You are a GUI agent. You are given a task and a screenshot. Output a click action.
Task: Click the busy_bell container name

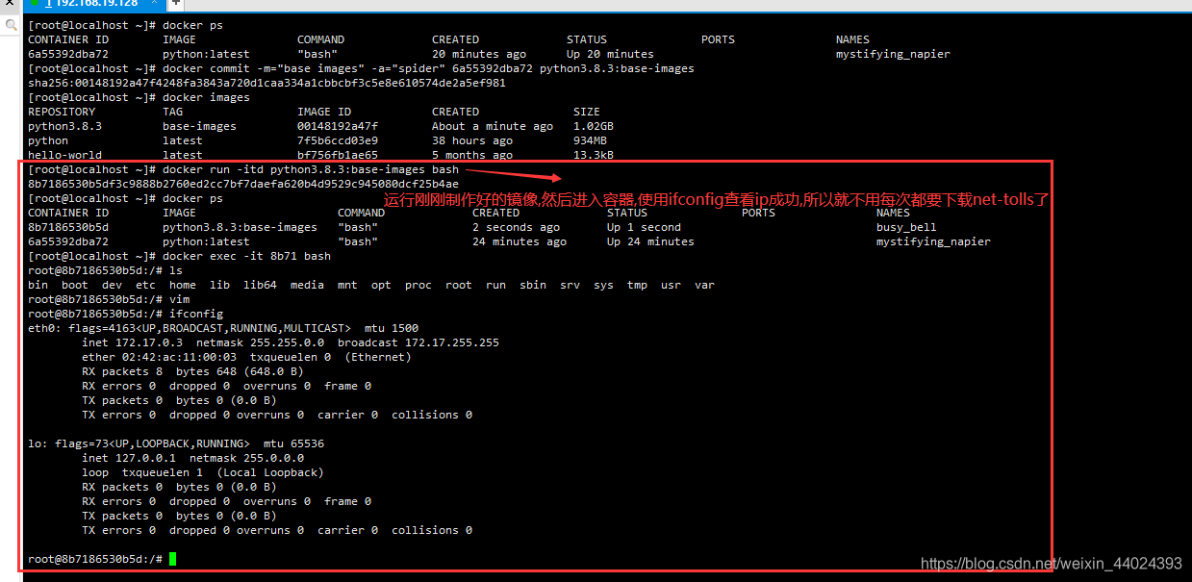click(906, 227)
